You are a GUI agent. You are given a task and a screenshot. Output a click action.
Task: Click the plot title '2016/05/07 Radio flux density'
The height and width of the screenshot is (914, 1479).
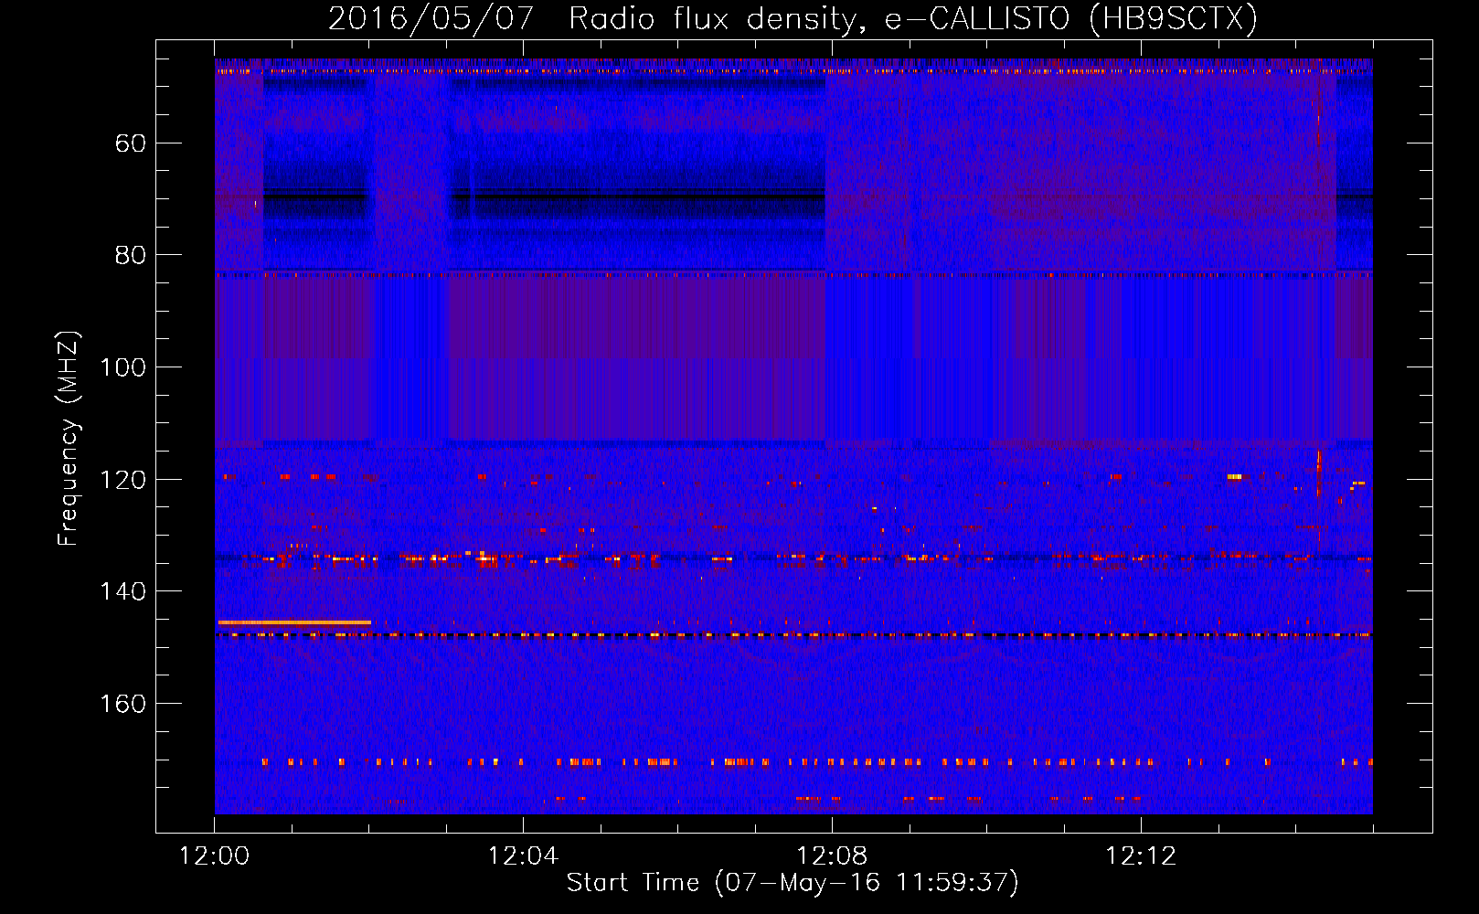[793, 18]
